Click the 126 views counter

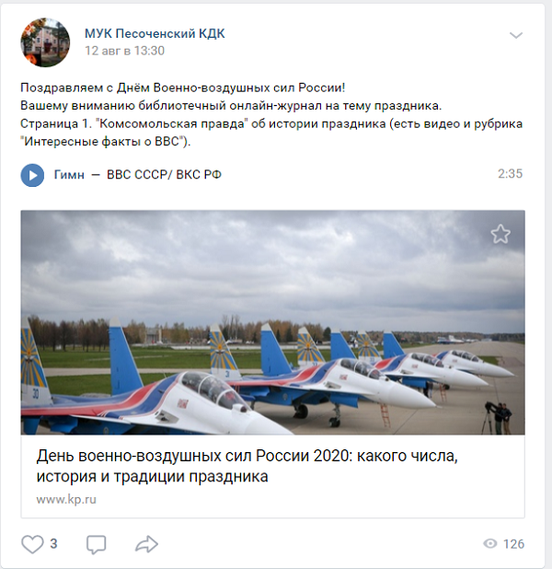513,544
